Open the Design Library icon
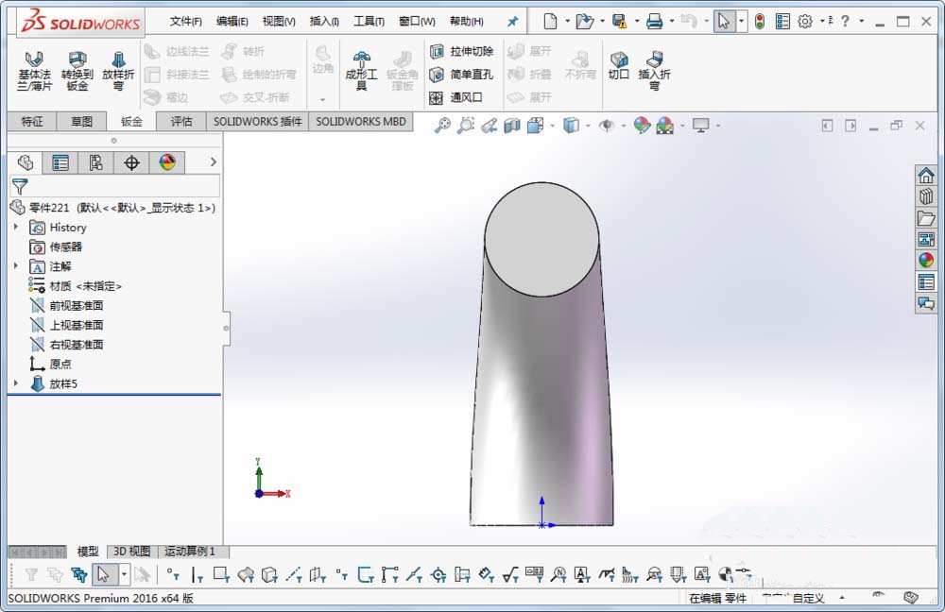 click(926, 196)
